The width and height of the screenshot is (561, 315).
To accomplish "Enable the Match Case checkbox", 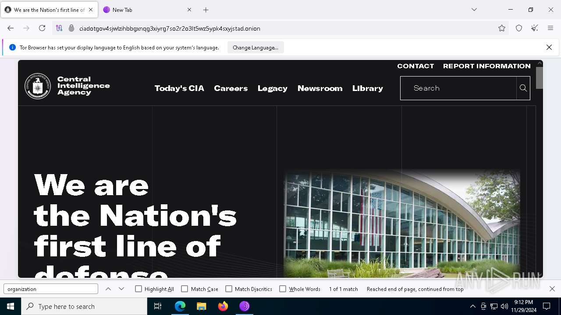I will tap(185, 289).
